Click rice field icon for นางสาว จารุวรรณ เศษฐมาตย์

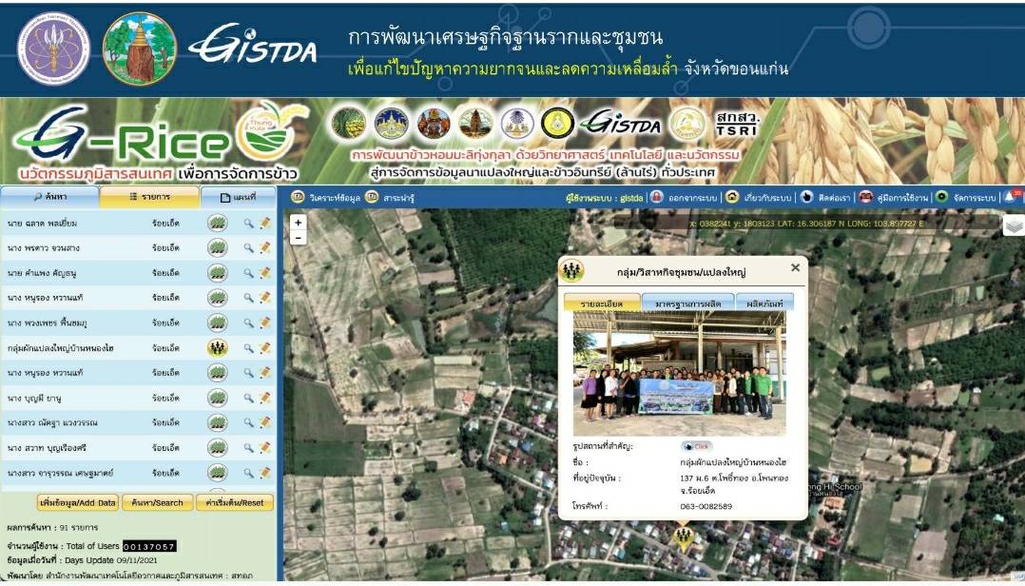tap(218, 472)
